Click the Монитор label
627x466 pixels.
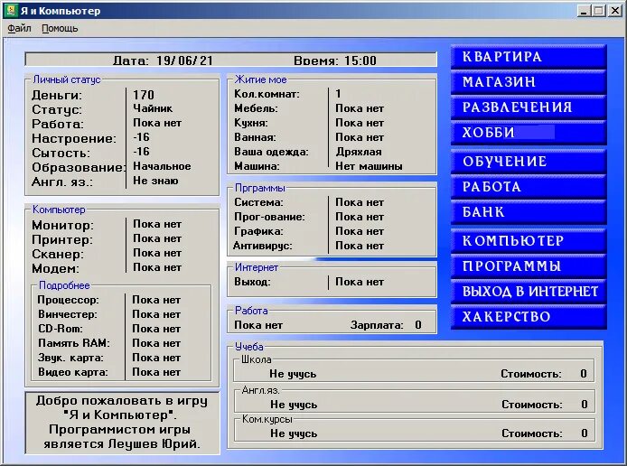click(x=62, y=226)
